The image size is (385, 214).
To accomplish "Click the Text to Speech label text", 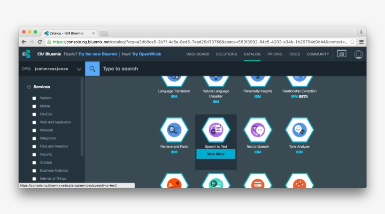I will pos(258,146).
